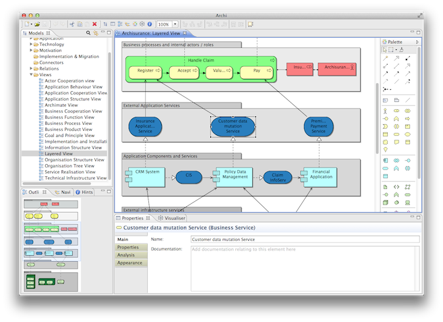Screen dimensions: 443x322
Task: Expand the Relations folder
Action: [31, 68]
